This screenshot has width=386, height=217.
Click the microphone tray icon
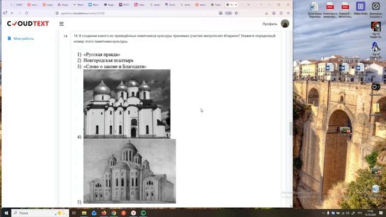coord(328,213)
